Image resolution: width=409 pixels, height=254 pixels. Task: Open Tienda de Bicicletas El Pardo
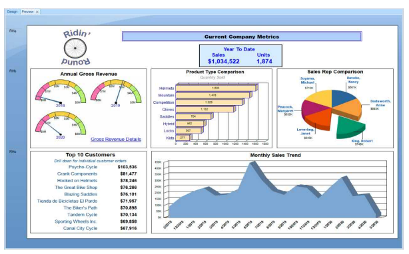67,201
